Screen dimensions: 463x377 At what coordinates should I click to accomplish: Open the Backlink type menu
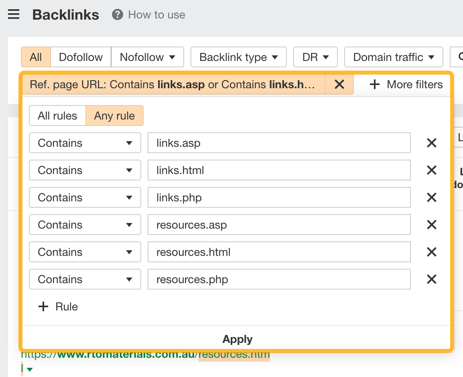(238, 57)
